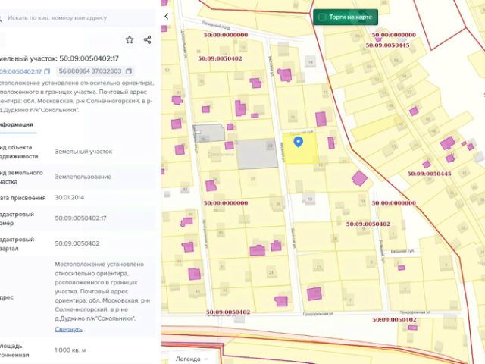Copy coordinates 56.080964 37.032003 with the icon
Screen dimensions: 485x364
coord(129,71)
